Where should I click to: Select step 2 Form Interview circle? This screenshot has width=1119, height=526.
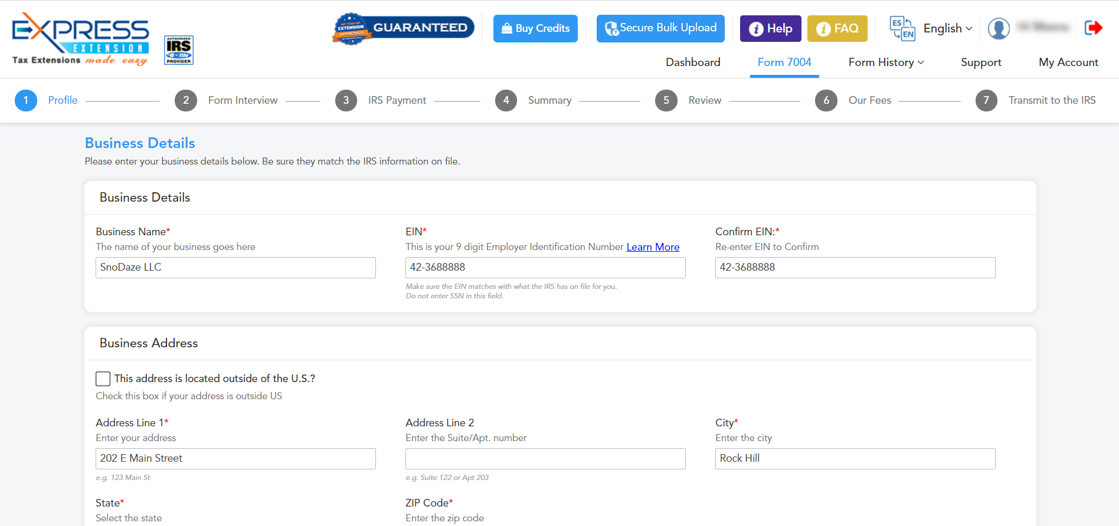(186, 100)
